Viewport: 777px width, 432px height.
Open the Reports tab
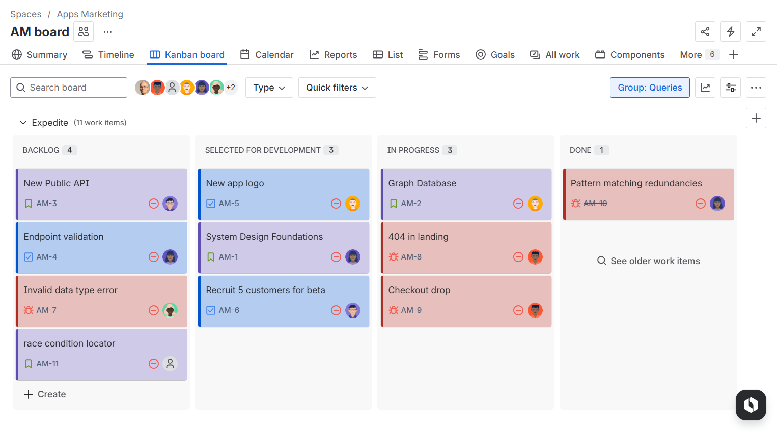334,54
